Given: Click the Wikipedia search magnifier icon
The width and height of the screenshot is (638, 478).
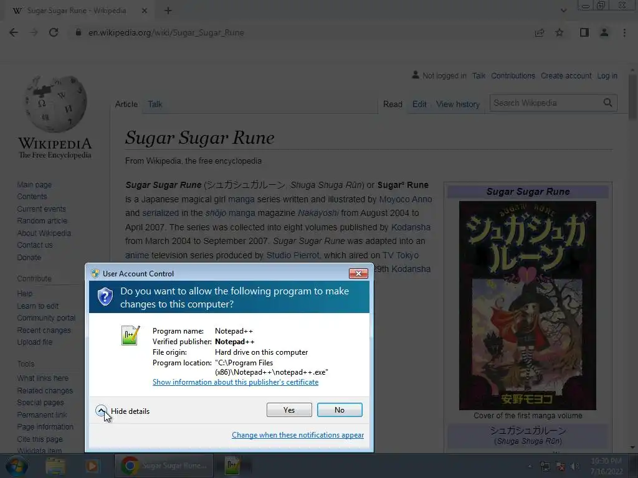Looking at the screenshot, I should [608, 103].
